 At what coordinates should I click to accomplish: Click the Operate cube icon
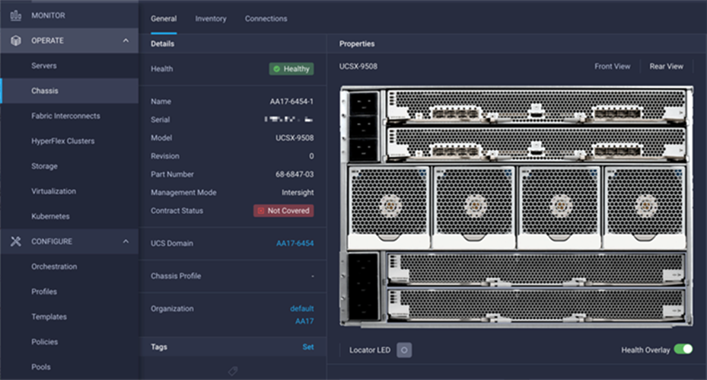[16, 40]
